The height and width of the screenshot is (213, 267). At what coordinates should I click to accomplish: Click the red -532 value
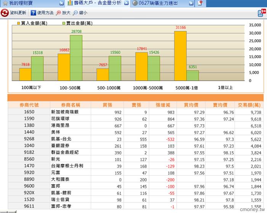(x=170, y=139)
